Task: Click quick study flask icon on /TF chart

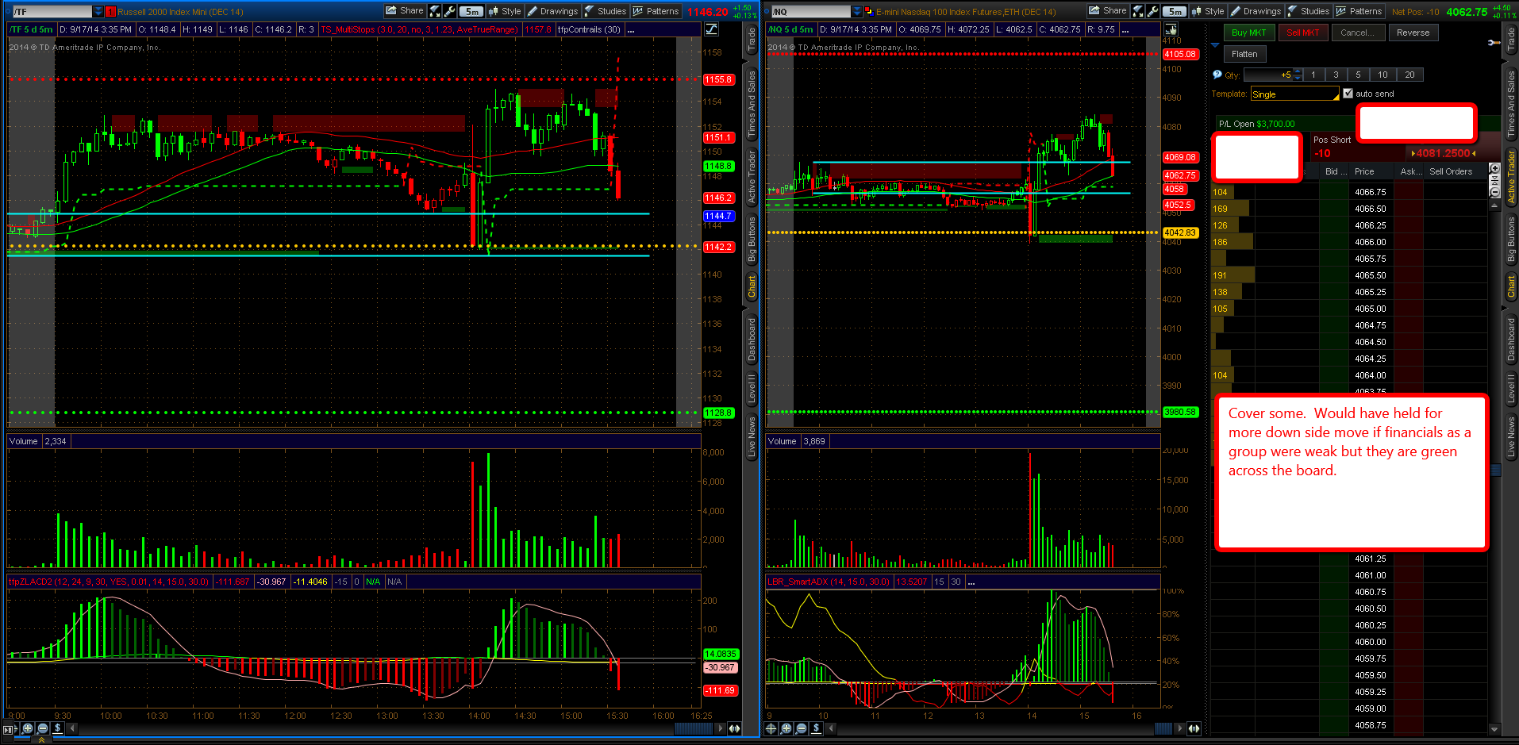Action: 435,11
